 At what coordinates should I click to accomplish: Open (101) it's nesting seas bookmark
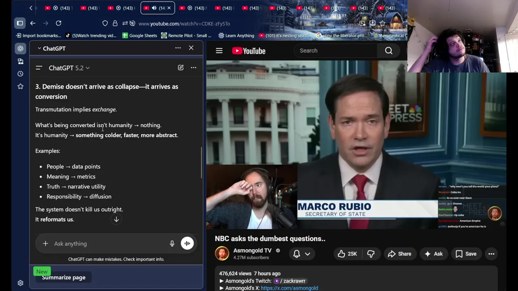click(x=284, y=36)
